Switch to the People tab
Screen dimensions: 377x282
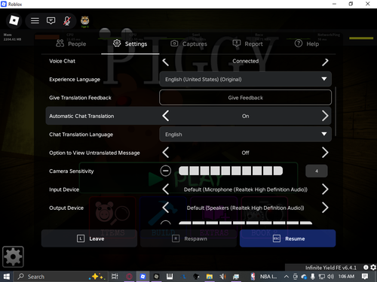(x=71, y=44)
